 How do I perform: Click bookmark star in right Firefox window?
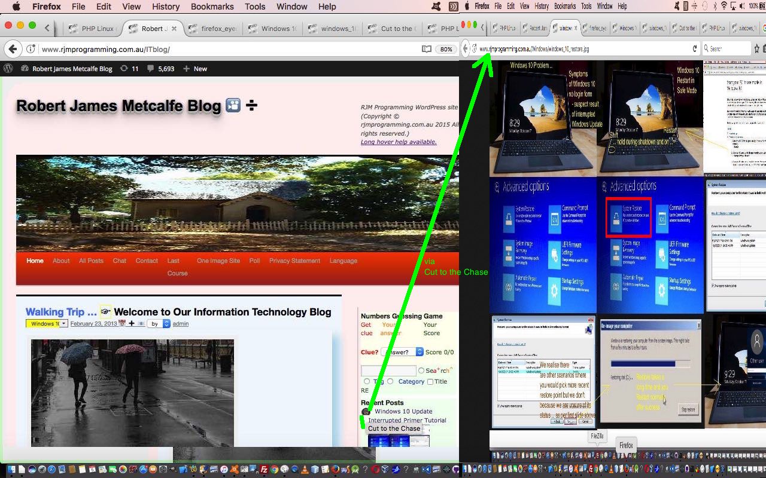pyautogui.click(x=757, y=48)
